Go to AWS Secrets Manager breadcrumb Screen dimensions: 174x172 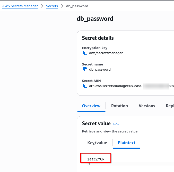coord(20,6)
